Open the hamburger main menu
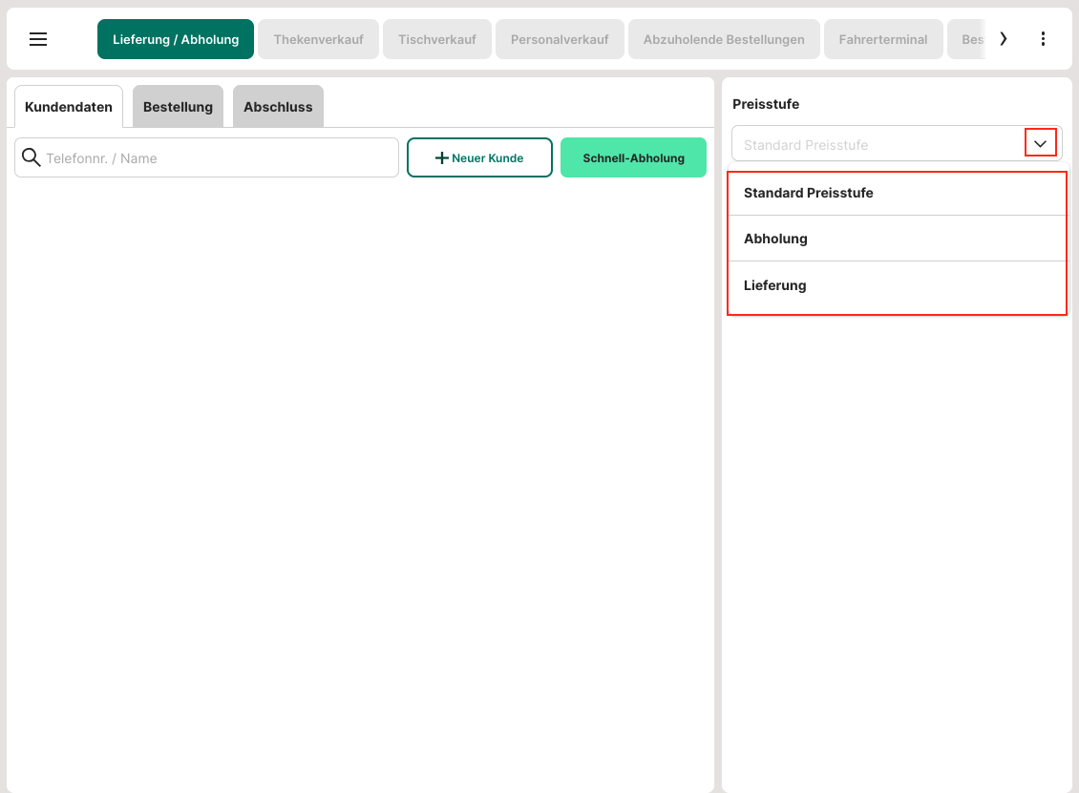1079x793 pixels. (x=38, y=39)
